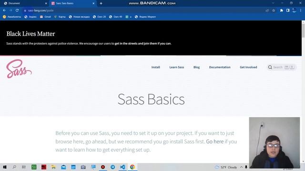Image resolution: width=305 pixels, height=171 pixels.
Task: Open the Documentation nav item
Action: (x=220, y=67)
